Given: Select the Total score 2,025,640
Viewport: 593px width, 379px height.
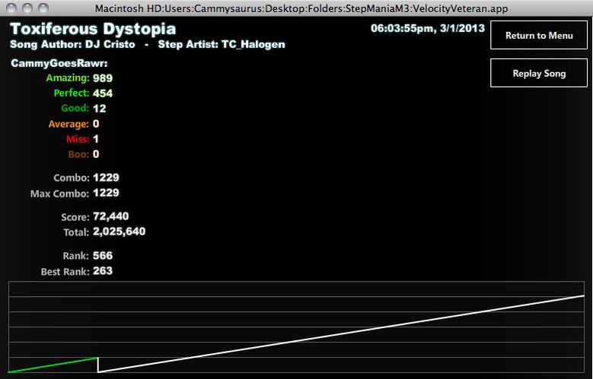Looking at the screenshot, I should tap(119, 232).
